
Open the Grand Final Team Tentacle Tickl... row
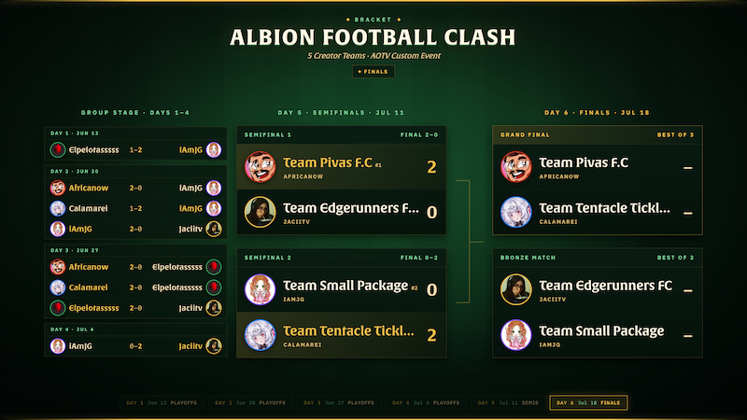tap(598, 212)
